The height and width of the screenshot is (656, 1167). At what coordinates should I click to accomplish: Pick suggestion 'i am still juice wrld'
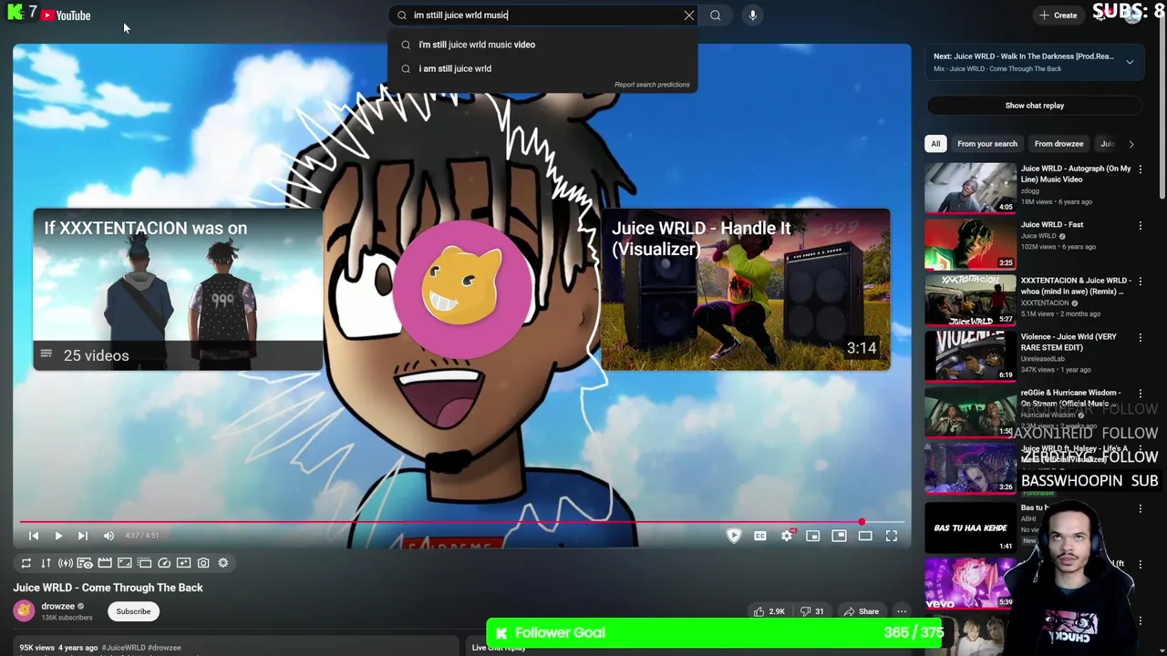pos(542,68)
